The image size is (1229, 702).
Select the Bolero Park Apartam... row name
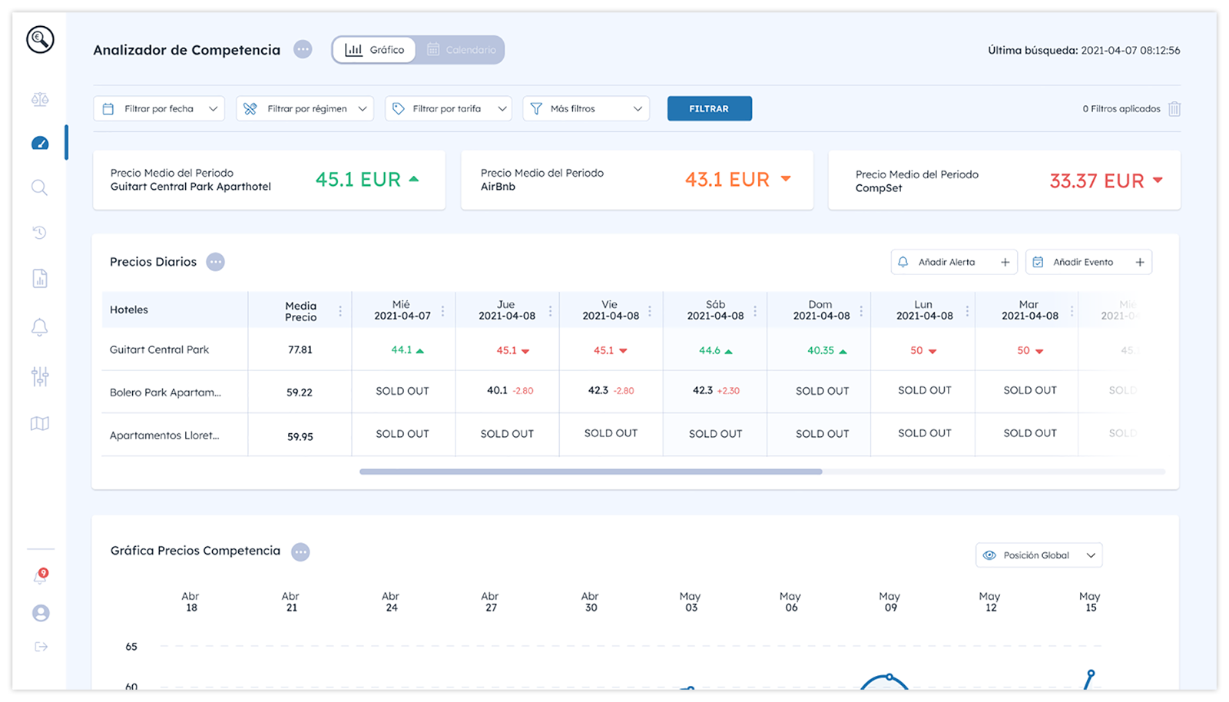165,392
